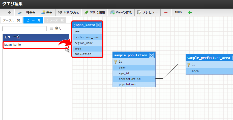The image size is (233, 120).
Task: Select population column in sample_population
Action: [x=134, y=84]
